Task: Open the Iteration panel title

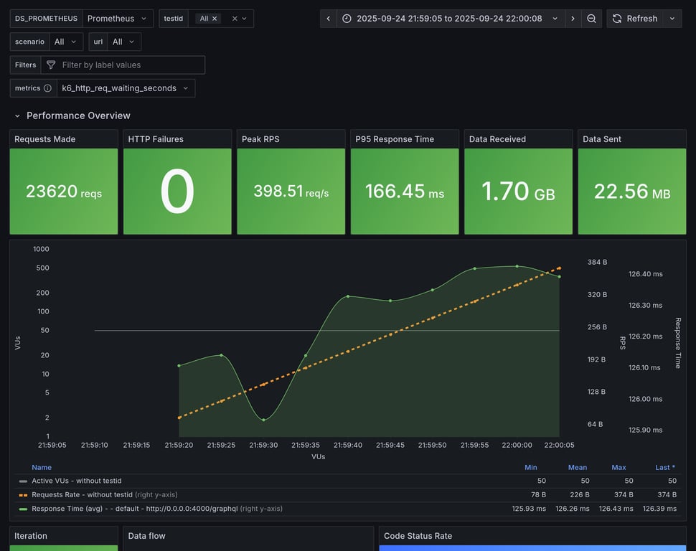Action: 31,536
